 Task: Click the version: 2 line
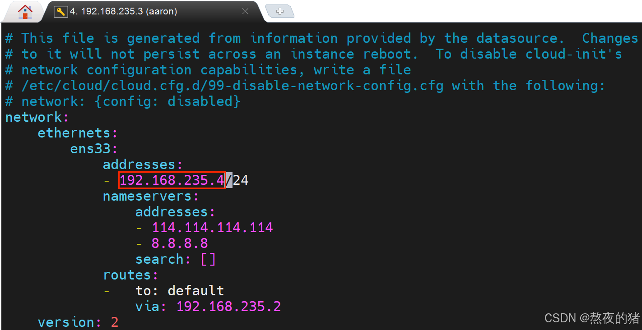78,322
